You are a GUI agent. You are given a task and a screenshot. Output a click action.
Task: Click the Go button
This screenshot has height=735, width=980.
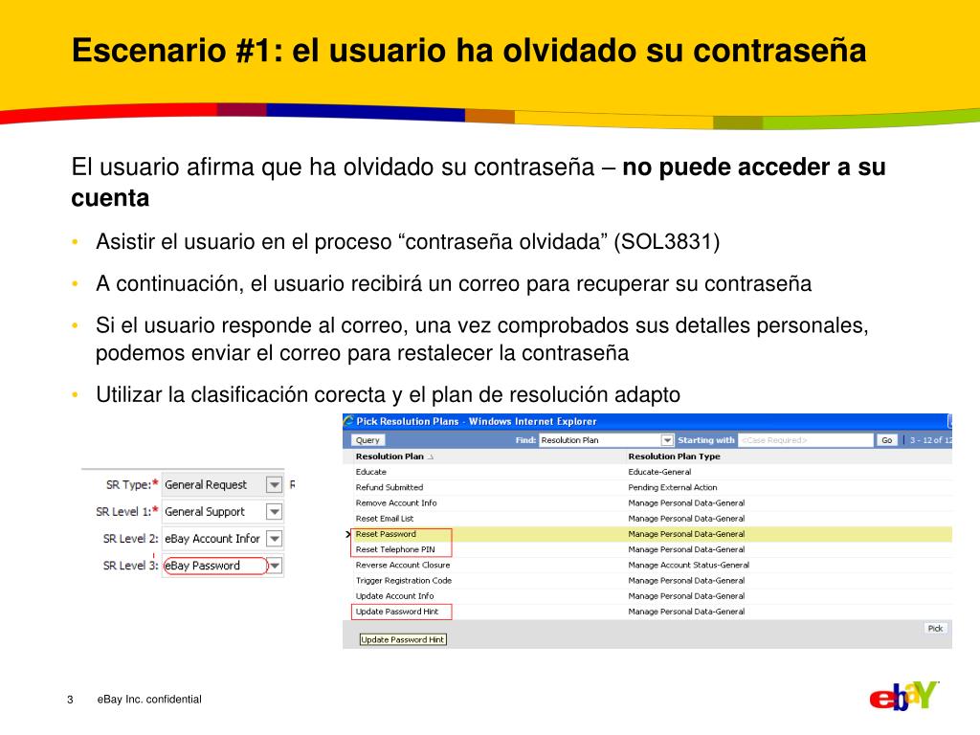886,440
